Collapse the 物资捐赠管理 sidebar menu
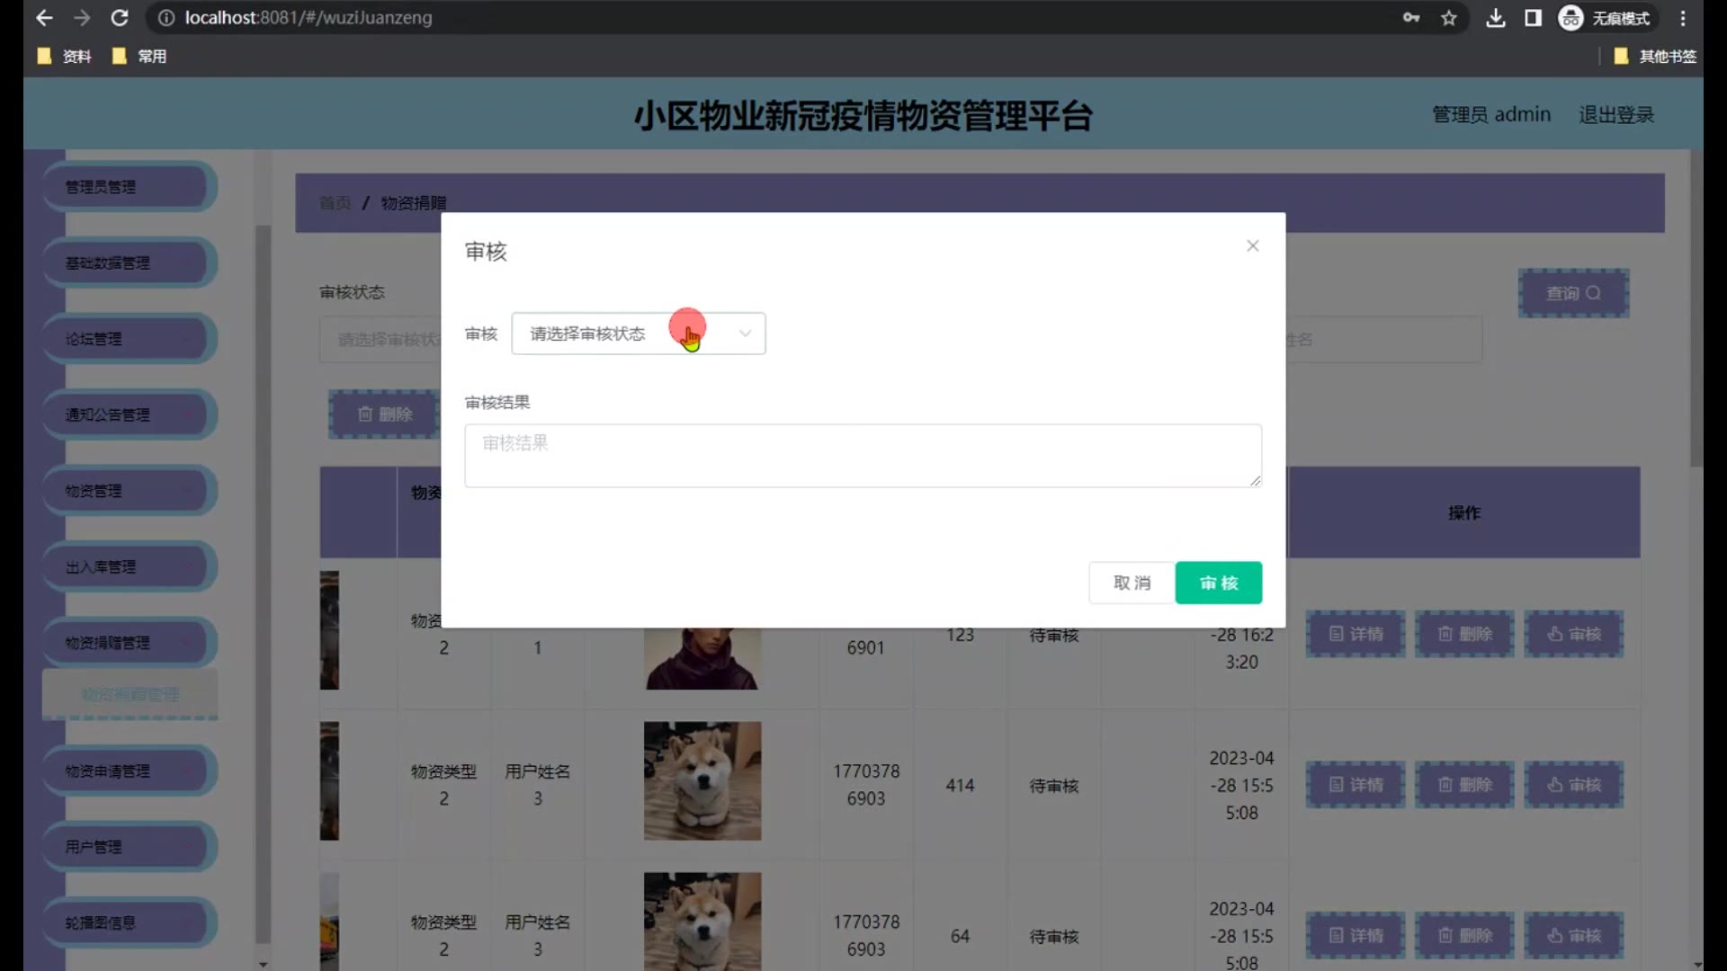The width and height of the screenshot is (1727, 971). (130, 642)
